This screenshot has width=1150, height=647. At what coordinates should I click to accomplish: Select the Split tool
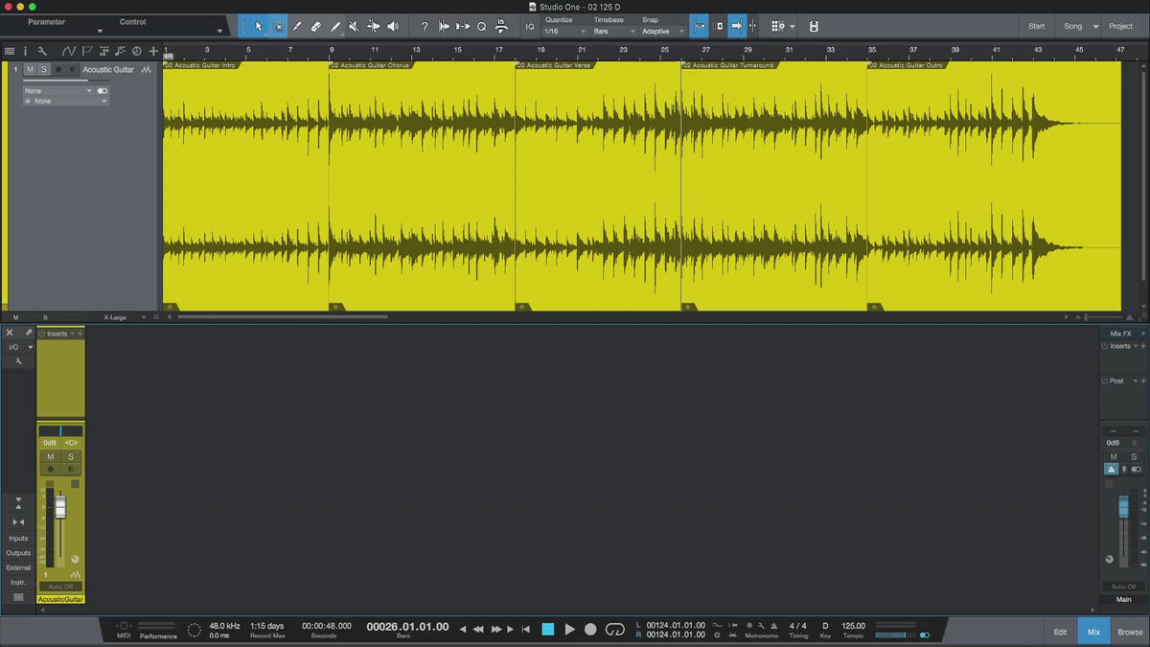pos(297,27)
